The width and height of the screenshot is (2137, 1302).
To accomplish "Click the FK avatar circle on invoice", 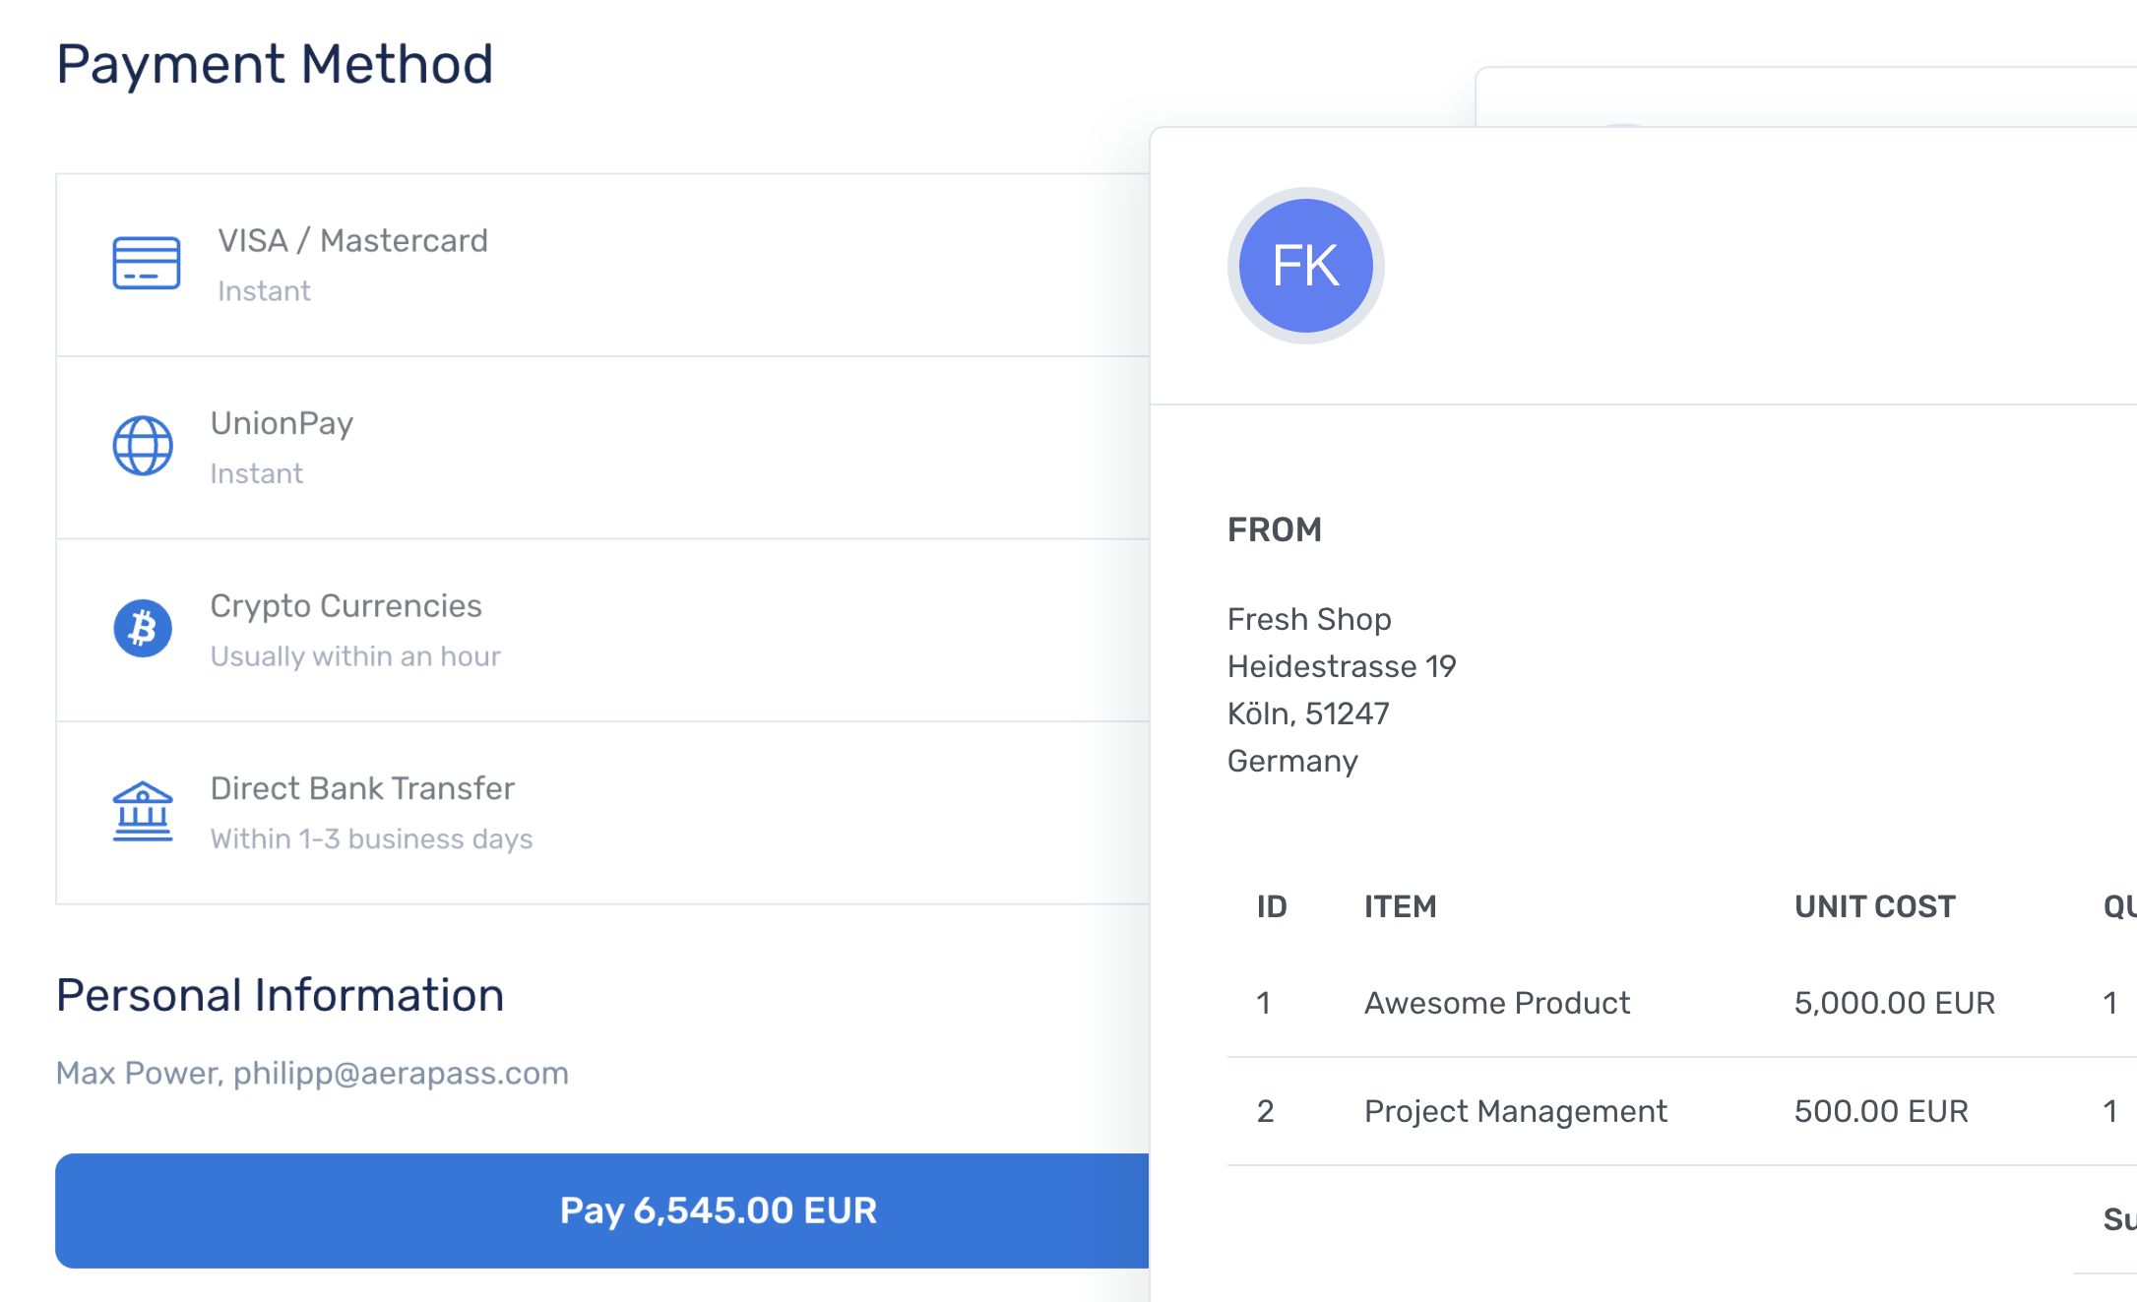I will click(x=1305, y=266).
